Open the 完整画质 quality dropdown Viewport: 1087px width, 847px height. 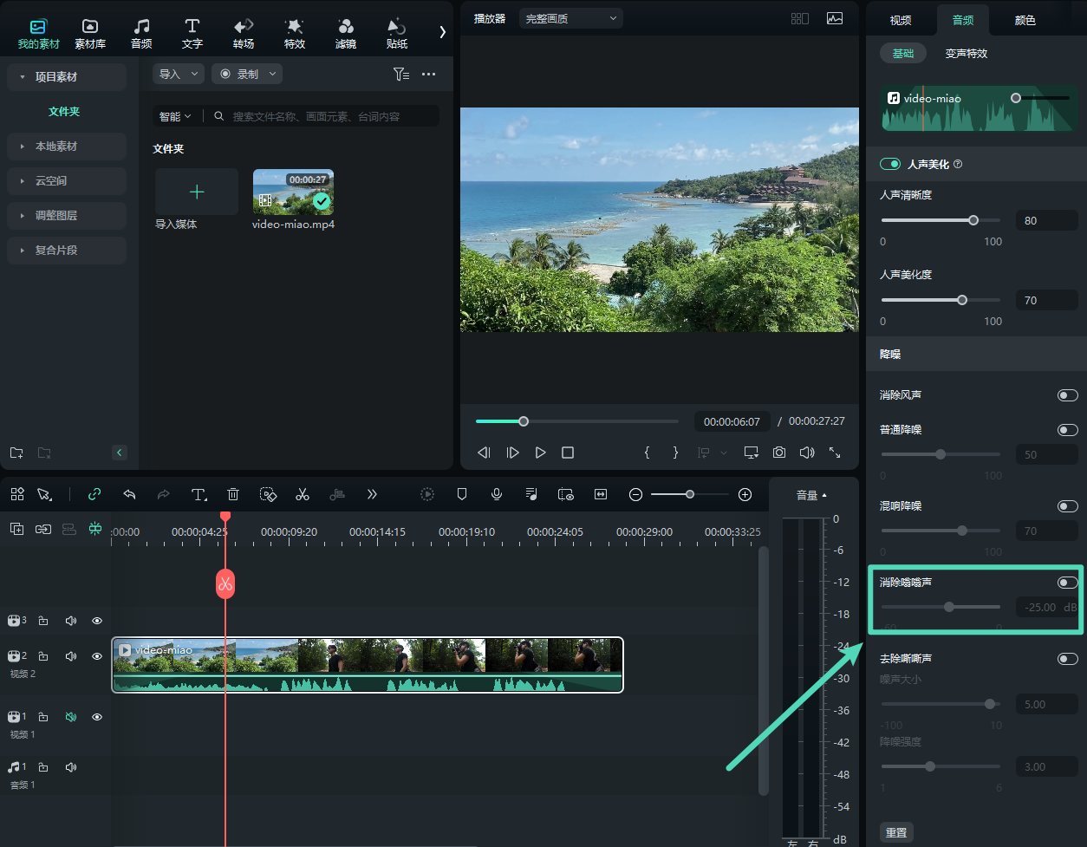pyautogui.click(x=570, y=18)
